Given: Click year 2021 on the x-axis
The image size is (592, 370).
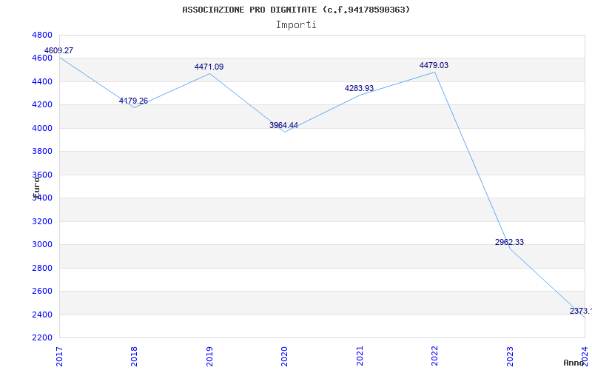Looking at the screenshot, I should pos(360,354).
